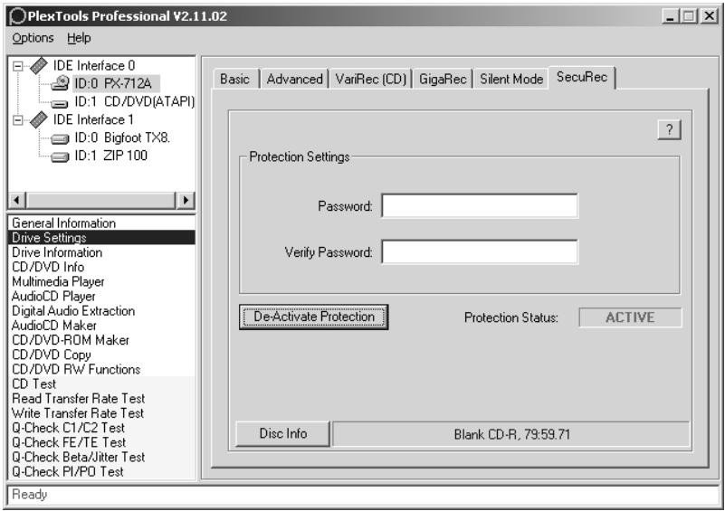Open CD/DVD-ROM Maker in function list
The height and width of the screenshot is (511, 725).
pos(101,340)
